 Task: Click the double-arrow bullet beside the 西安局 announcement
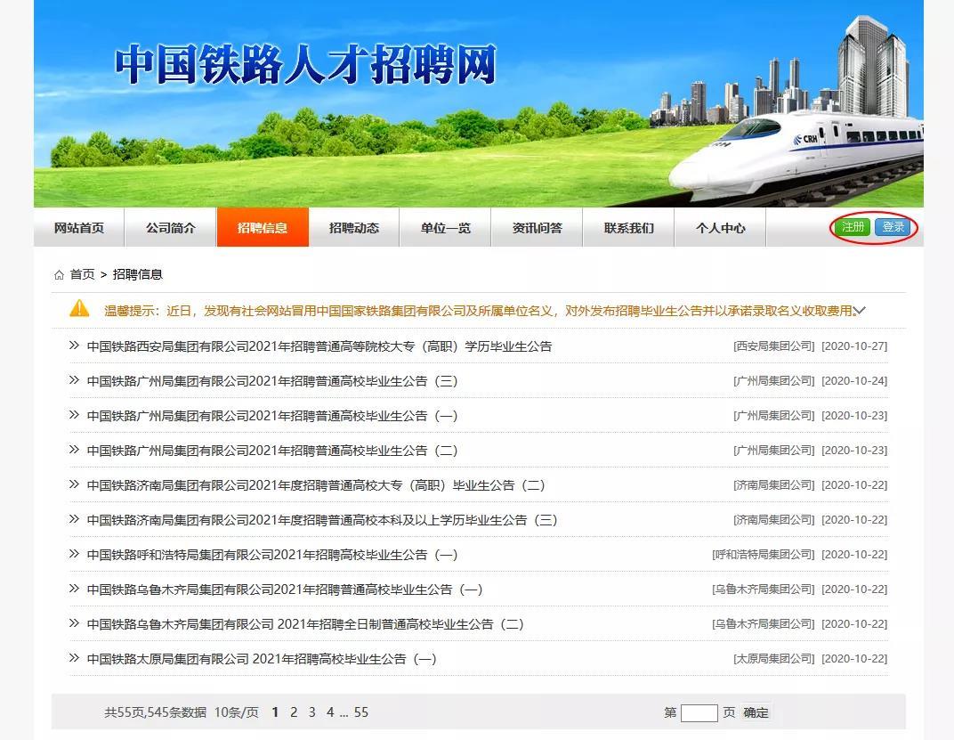[74, 346]
